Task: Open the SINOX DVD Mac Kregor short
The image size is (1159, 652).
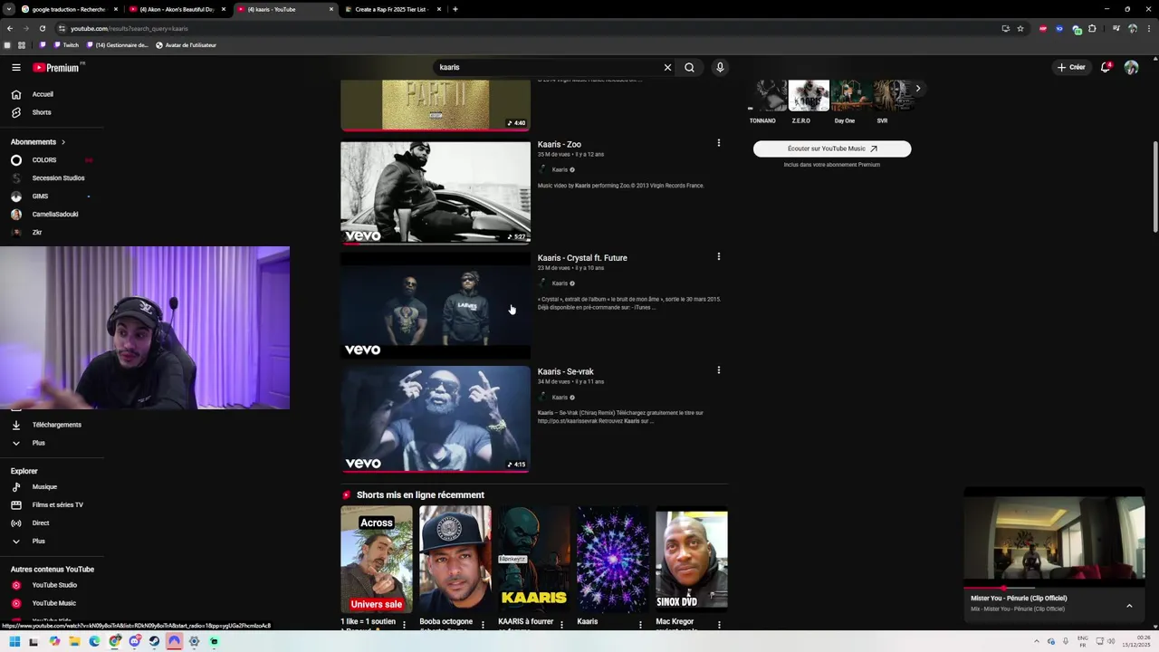Action: [x=692, y=560]
